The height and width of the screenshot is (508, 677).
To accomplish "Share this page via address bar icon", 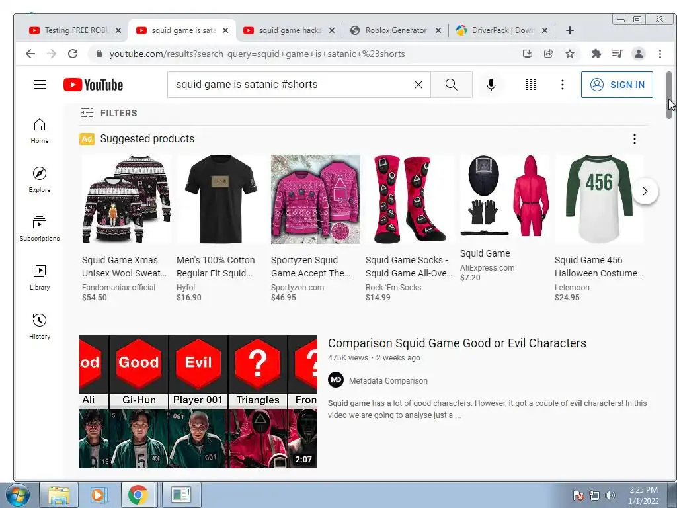I will (548, 54).
